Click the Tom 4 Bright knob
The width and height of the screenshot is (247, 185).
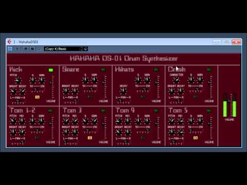119,132
